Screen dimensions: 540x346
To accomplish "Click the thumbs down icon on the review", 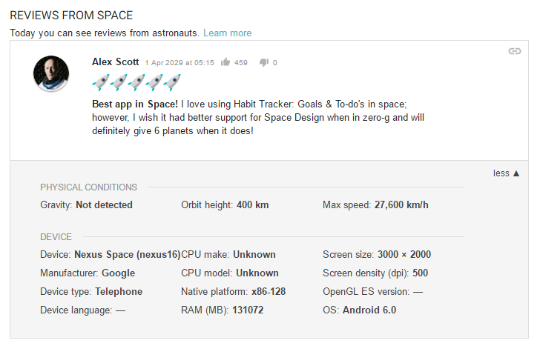I will pos(263,63).
